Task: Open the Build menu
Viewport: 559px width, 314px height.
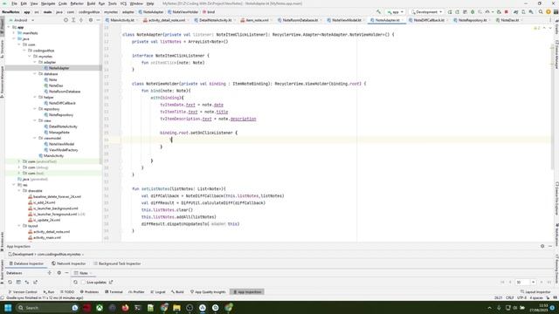Action: click(x=91, y=3)
